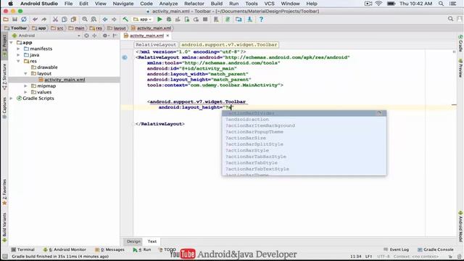
Task: Expand the mipmap folder
Action: (x=26, y=86)
